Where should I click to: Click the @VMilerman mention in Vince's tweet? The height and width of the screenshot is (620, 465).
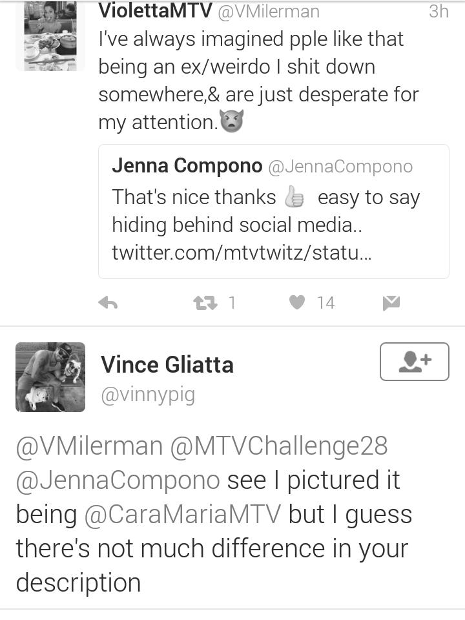(89, 446)
